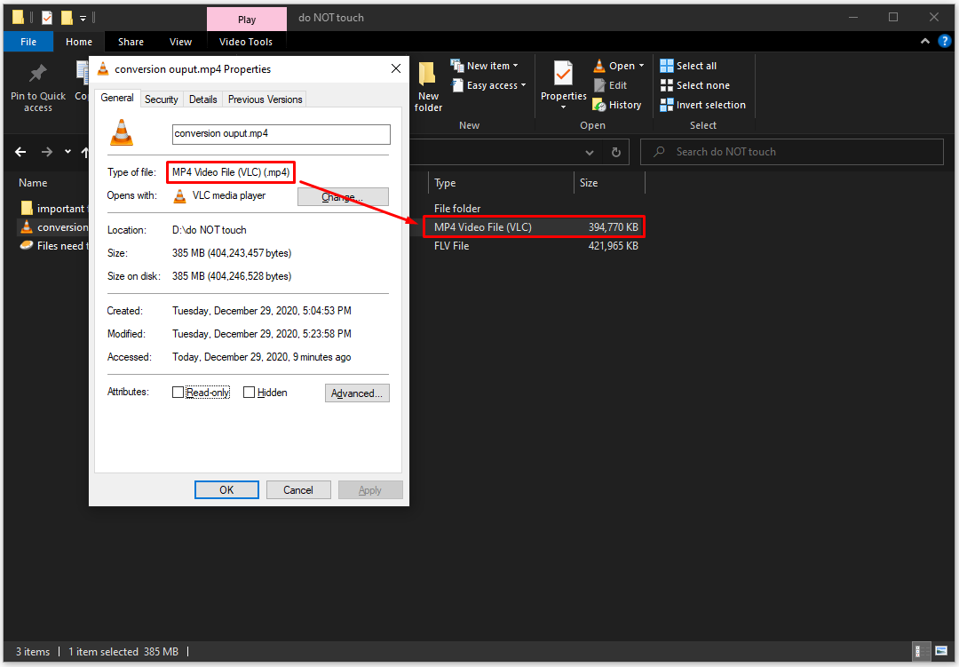Click the History icon in ribbon
Image resolution: width=959 pixels, height=667 pixels.
(x=599, y=106)
